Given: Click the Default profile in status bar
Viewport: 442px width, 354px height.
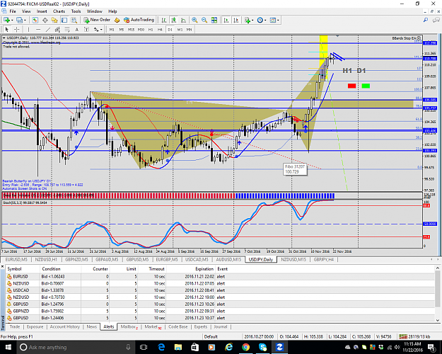Looking at the screenshot, I should point(211,336).
